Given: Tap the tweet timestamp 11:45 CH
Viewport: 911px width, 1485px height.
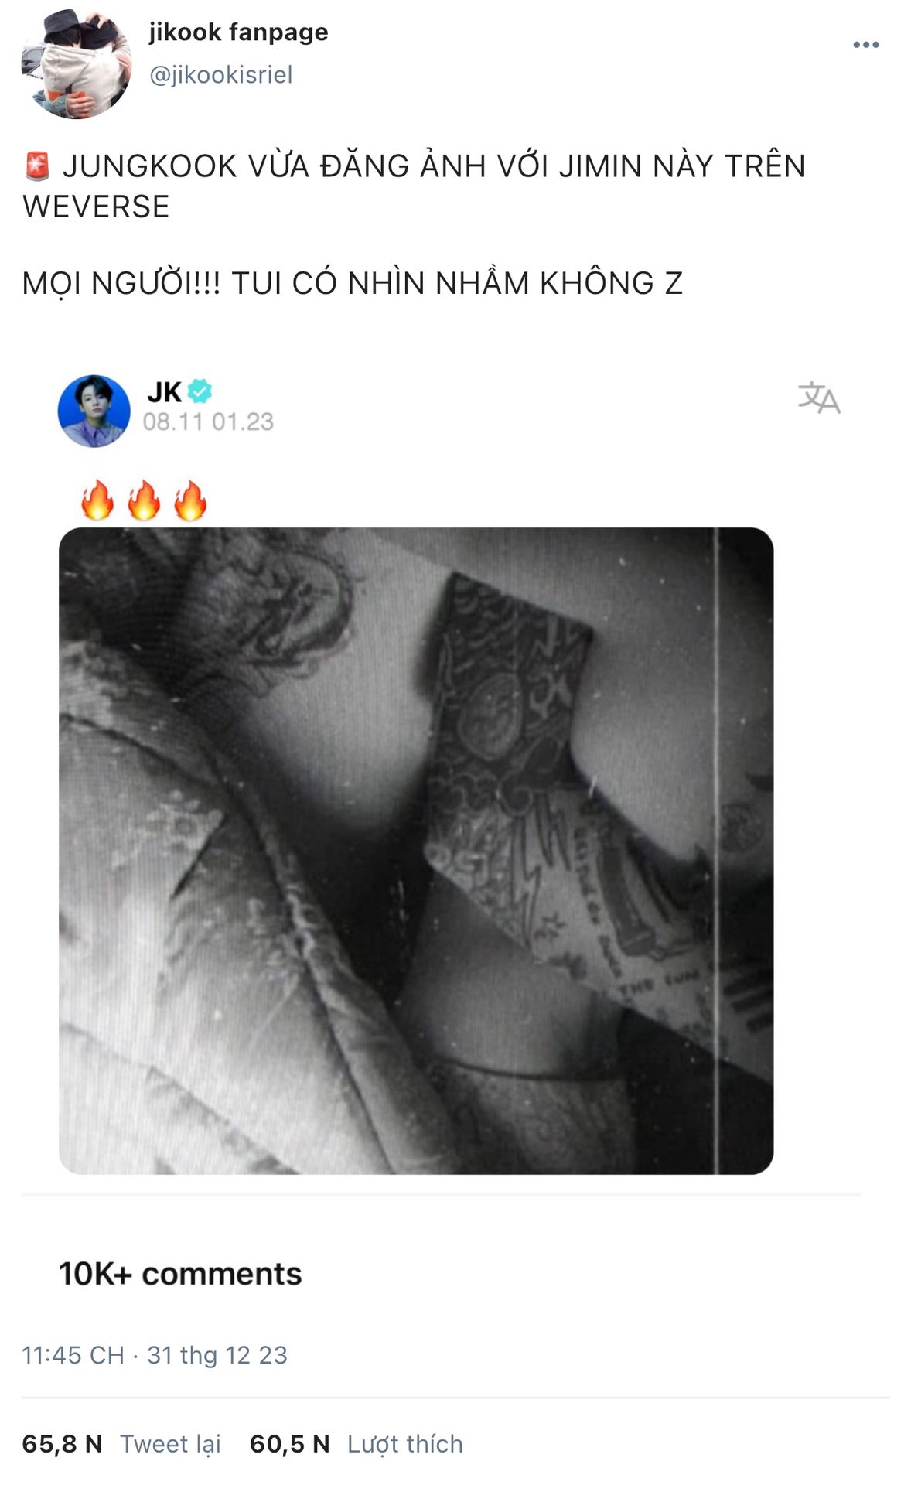Looking at the screenshot, I should tap(73, 1355).
